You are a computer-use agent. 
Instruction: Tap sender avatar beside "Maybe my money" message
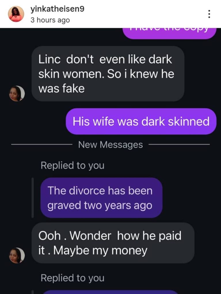[17, 255]
